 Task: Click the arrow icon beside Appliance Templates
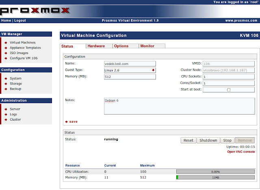coord(6,48)
